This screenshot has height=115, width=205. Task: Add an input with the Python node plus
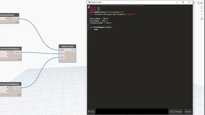tap(66, 50)
